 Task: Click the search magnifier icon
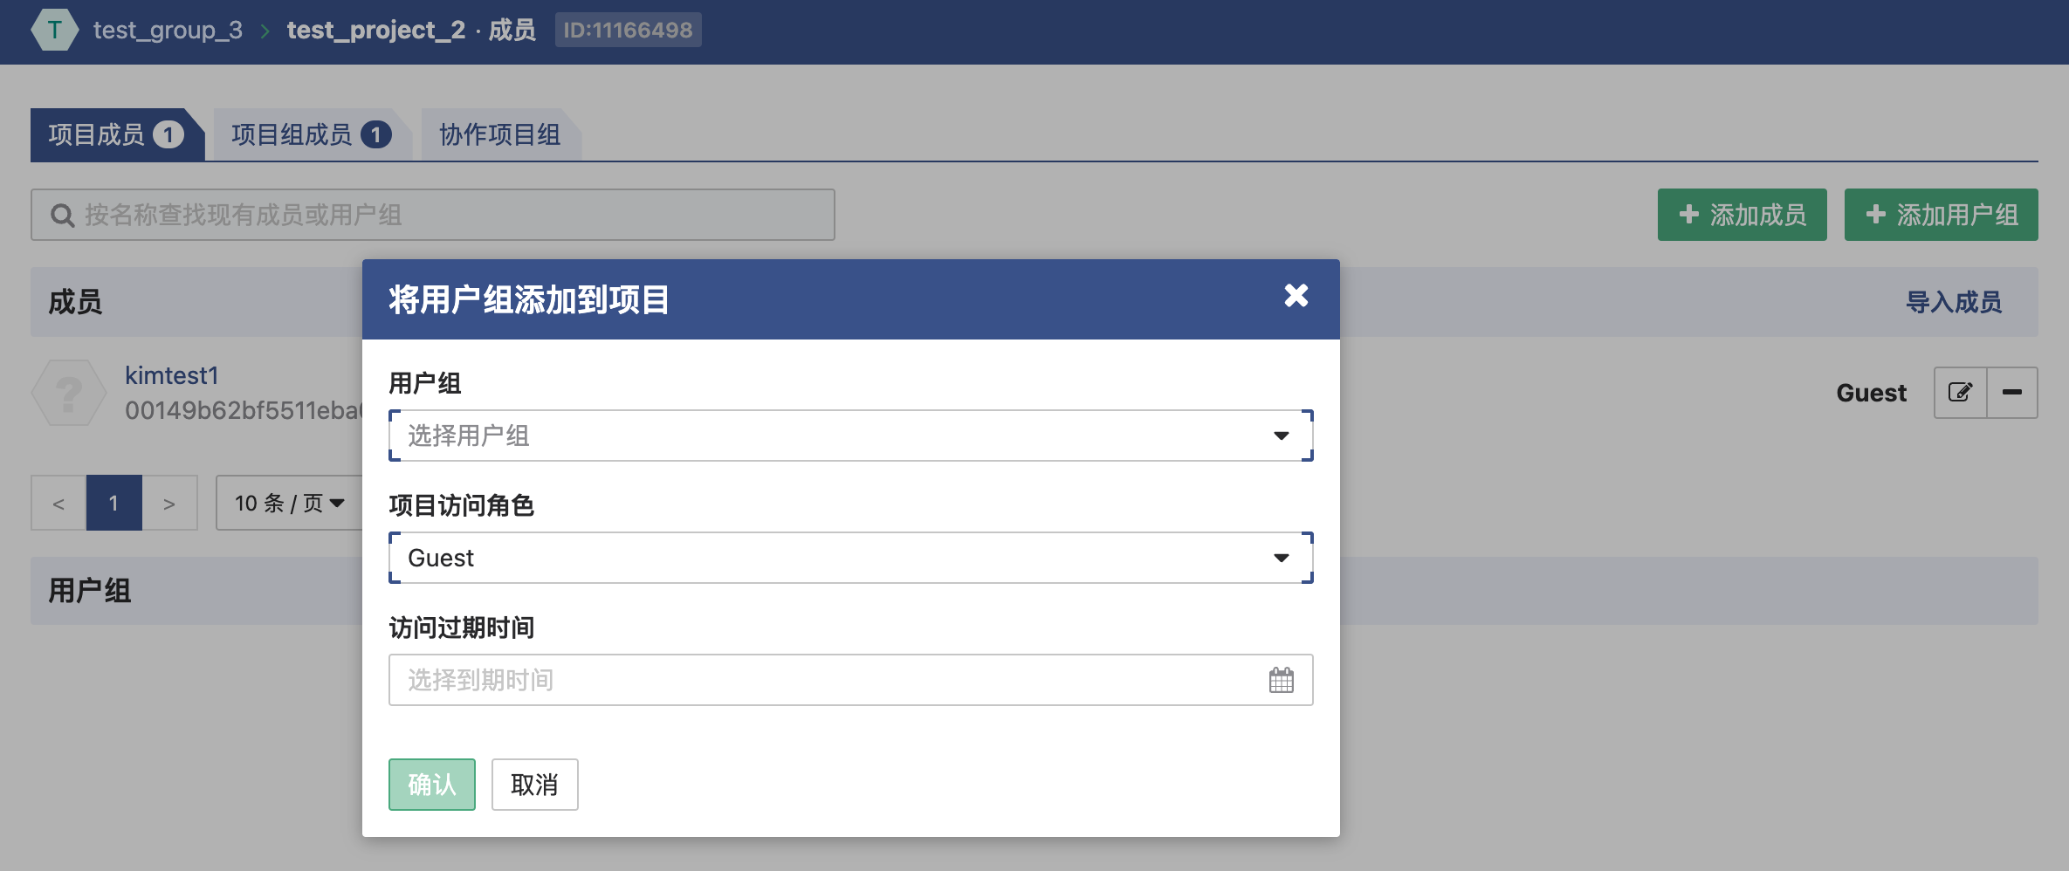click(62, 216)
